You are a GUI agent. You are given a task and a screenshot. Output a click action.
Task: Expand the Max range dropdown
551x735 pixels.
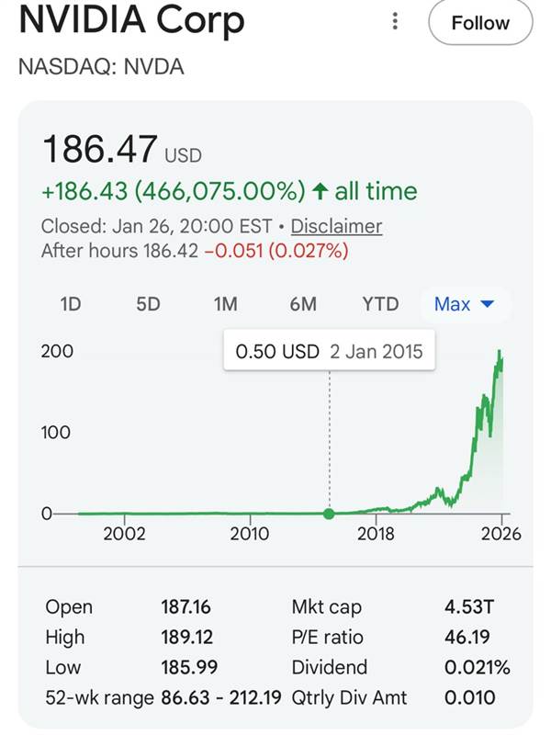[464, 304]
